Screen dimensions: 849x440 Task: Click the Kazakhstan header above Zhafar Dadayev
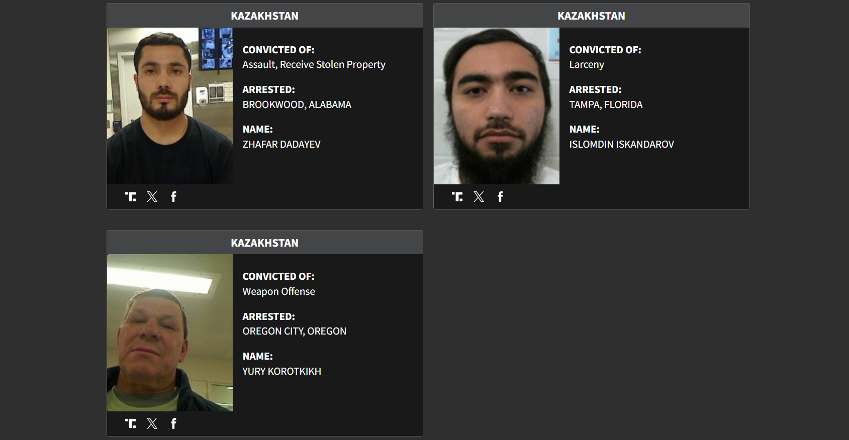tap(264, 16)
